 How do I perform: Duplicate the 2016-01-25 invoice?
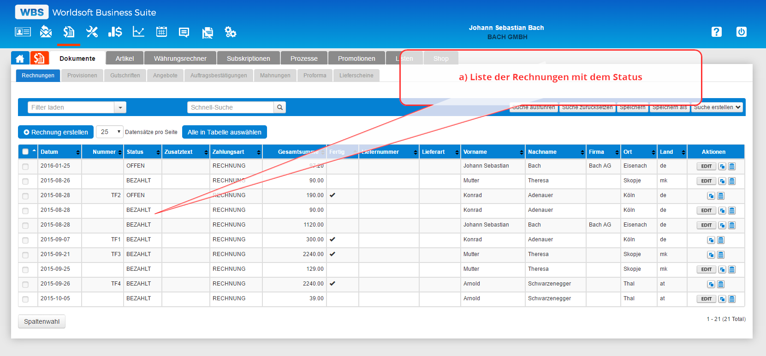coord(722,166)
